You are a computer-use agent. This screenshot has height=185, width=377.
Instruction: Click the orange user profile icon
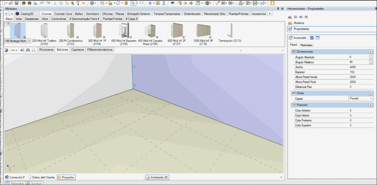pyautogui.click(x=273, y=3)
